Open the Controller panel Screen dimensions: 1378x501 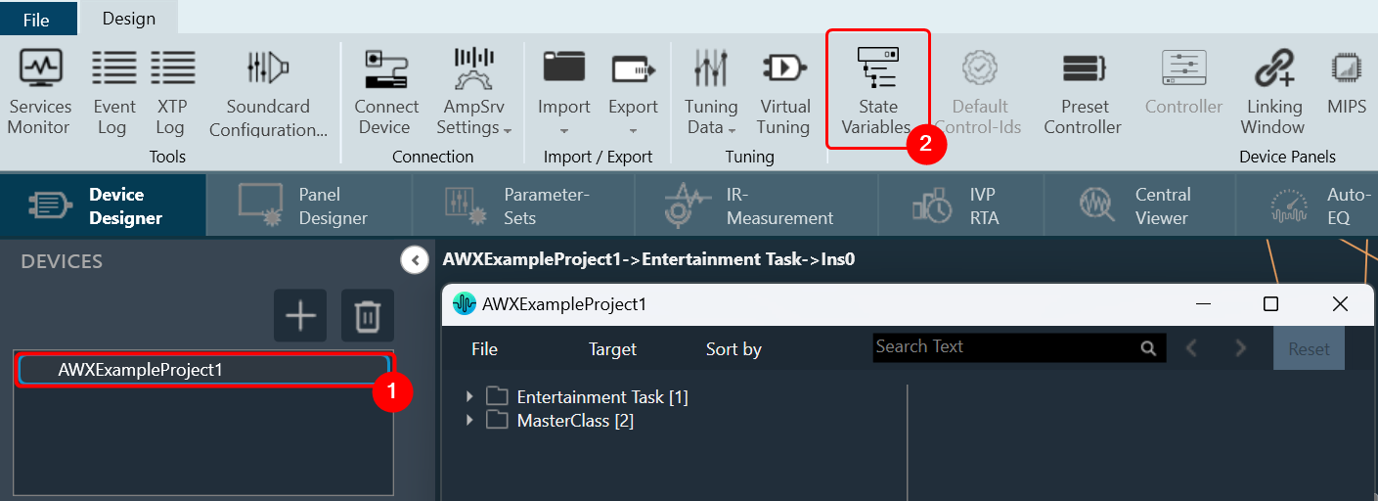point(1183,83)
